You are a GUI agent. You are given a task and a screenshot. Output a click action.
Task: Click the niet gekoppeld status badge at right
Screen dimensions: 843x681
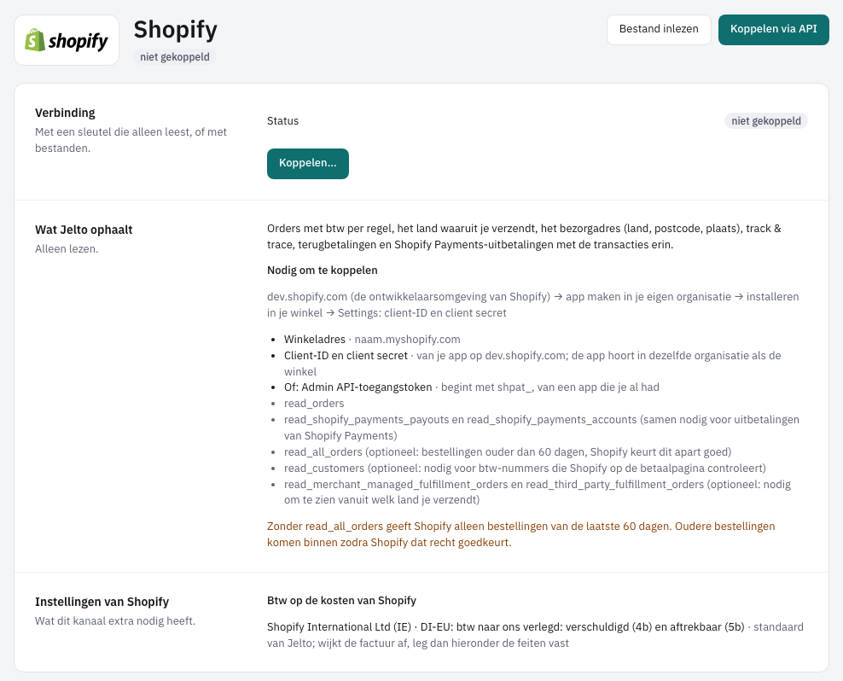[x=765, y=121]
